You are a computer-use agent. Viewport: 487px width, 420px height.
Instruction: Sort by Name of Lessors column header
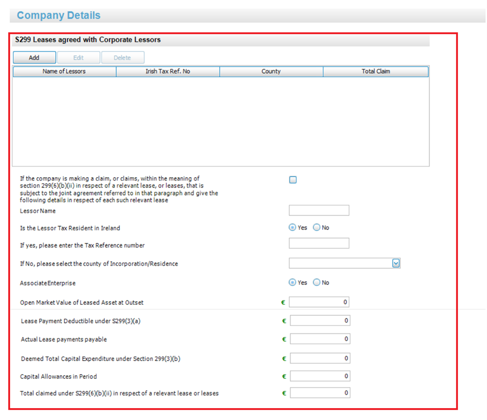click(x=65, y=71)
